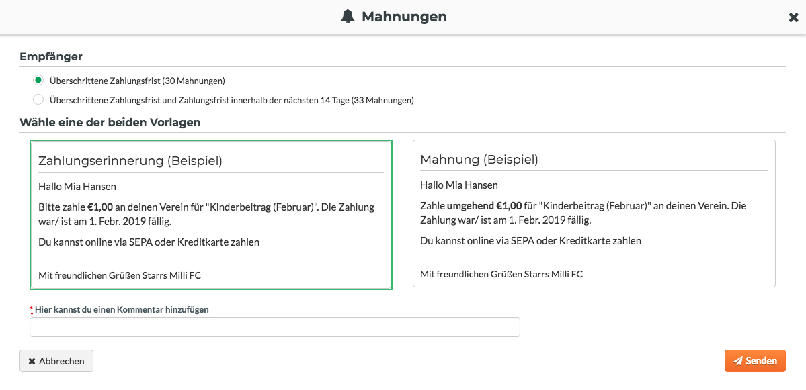Click the 'Wähle eine der beiden Vorlagen' heading
This screenshot has height=390, width=806.
[110, 123]
